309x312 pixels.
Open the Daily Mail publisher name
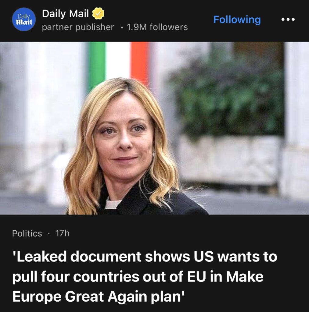click(65, 13)
